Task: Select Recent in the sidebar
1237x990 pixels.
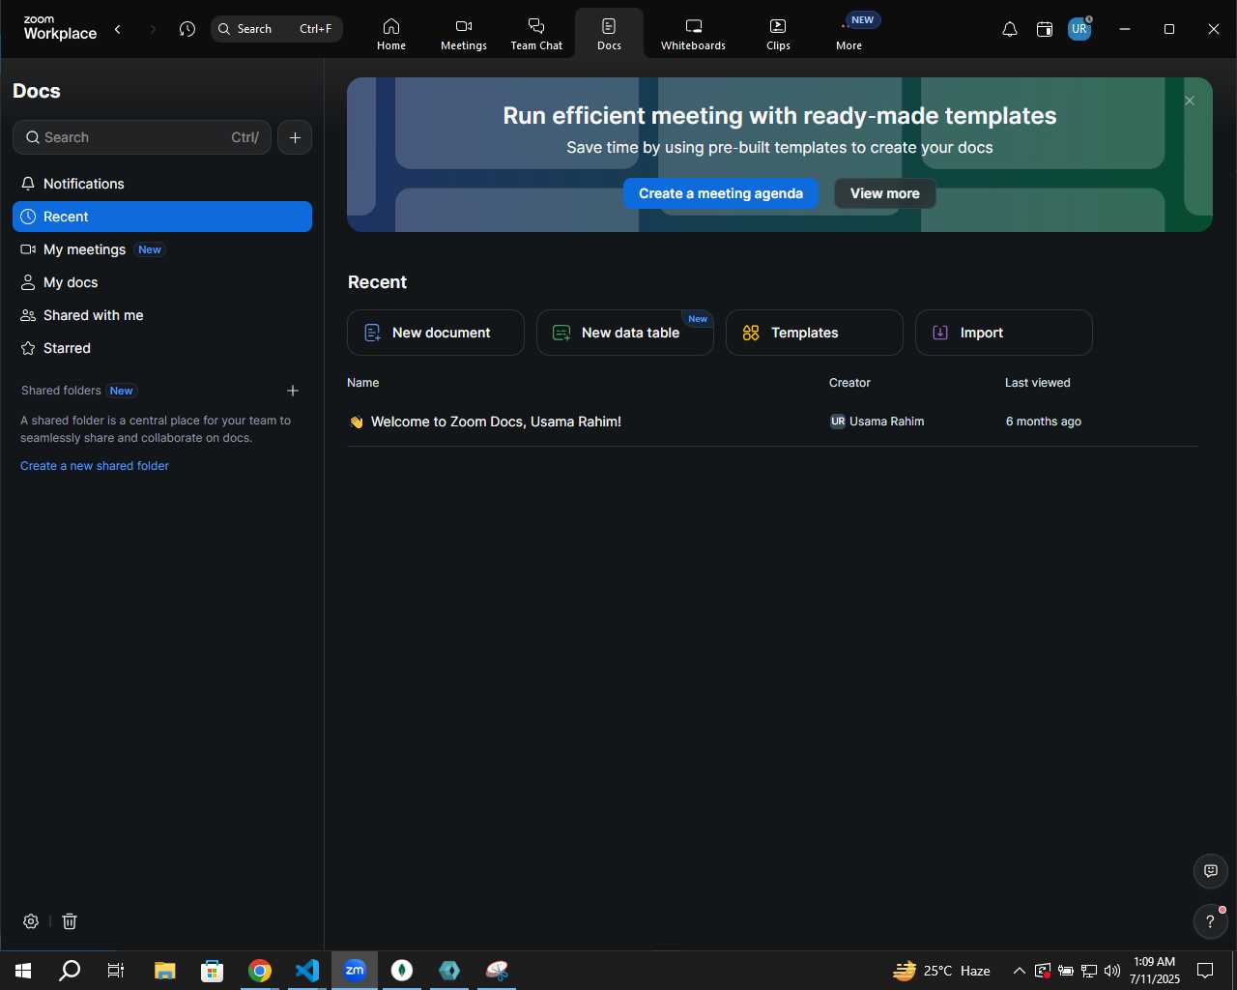Action: (162, 217)
